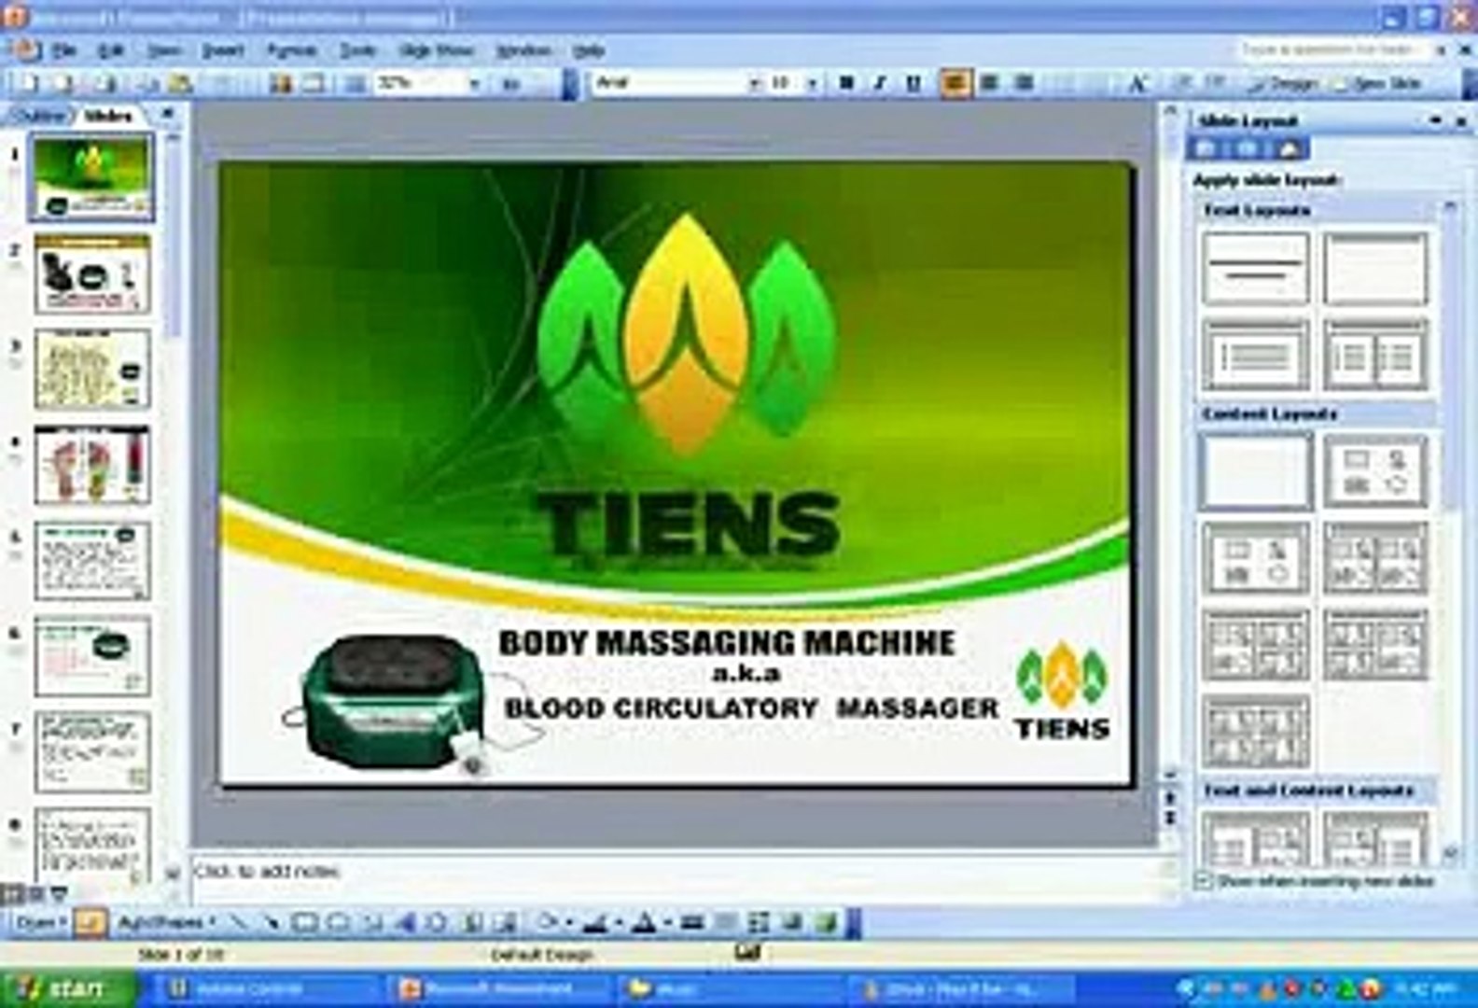Toggle Align Right text alignment

click(x=1024, y=83)
